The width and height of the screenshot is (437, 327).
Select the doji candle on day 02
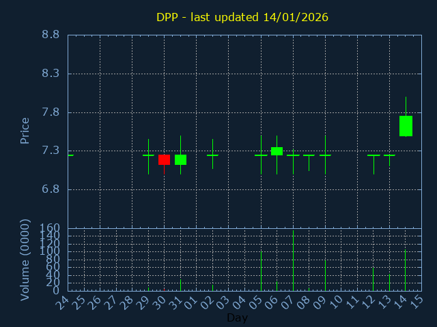pos(212,155)
